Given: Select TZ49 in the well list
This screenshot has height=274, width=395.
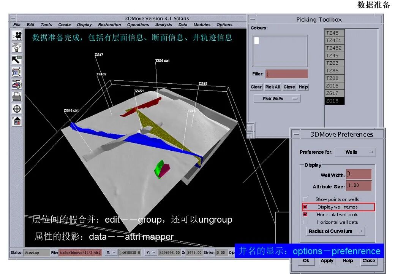Looking at the screenshot, I should (335, 56).
